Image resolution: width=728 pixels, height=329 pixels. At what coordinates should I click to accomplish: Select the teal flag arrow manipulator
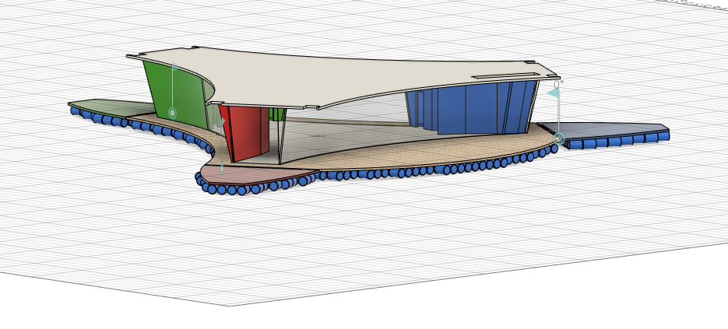click(553, 93)
